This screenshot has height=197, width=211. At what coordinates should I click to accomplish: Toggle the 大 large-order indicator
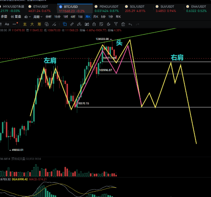(x=32, y=24)
